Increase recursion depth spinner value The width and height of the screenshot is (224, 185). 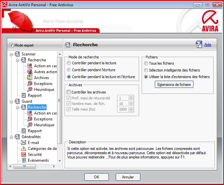click(131, 97)
